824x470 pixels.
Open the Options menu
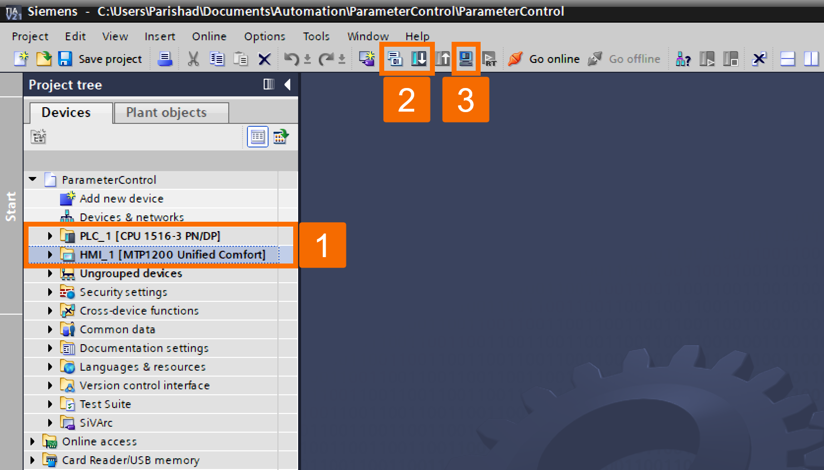point(265,36)
